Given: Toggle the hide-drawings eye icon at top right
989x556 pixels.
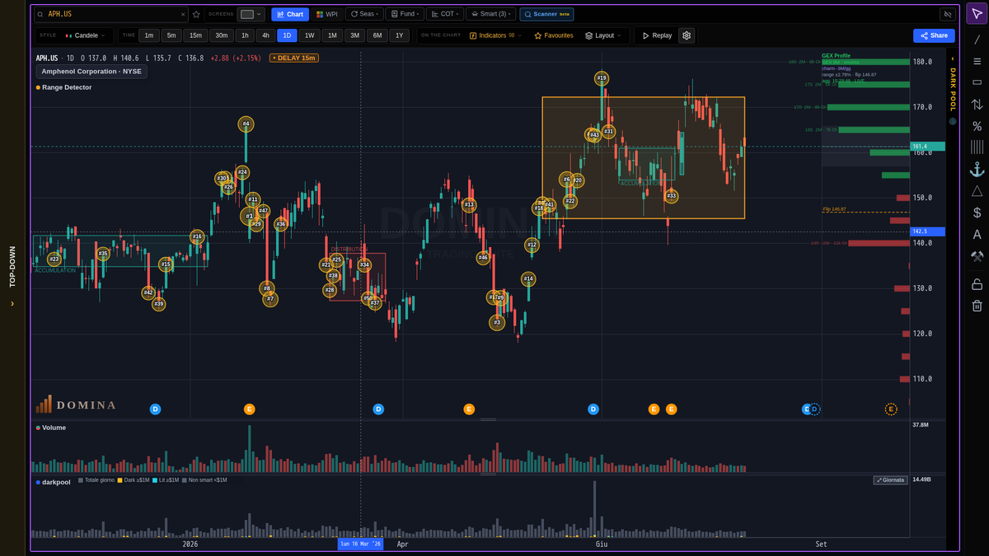Looking at the screenshot, I should pyautogui.click(x=948, y=14).
